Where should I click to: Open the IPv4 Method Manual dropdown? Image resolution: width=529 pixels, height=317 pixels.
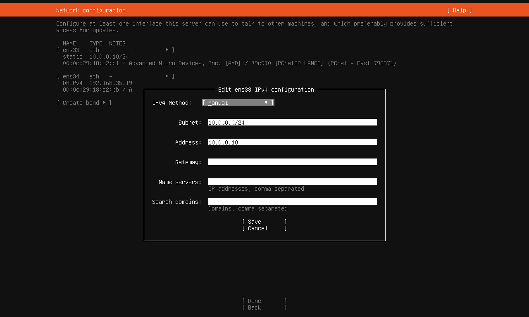click(237, 103)
